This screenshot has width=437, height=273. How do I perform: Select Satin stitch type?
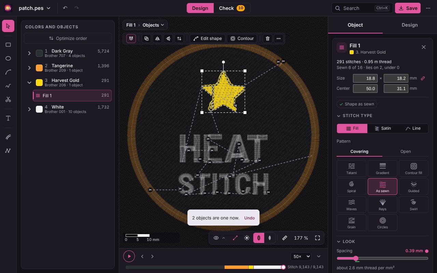pyautogui.click(x=382, y=128)
